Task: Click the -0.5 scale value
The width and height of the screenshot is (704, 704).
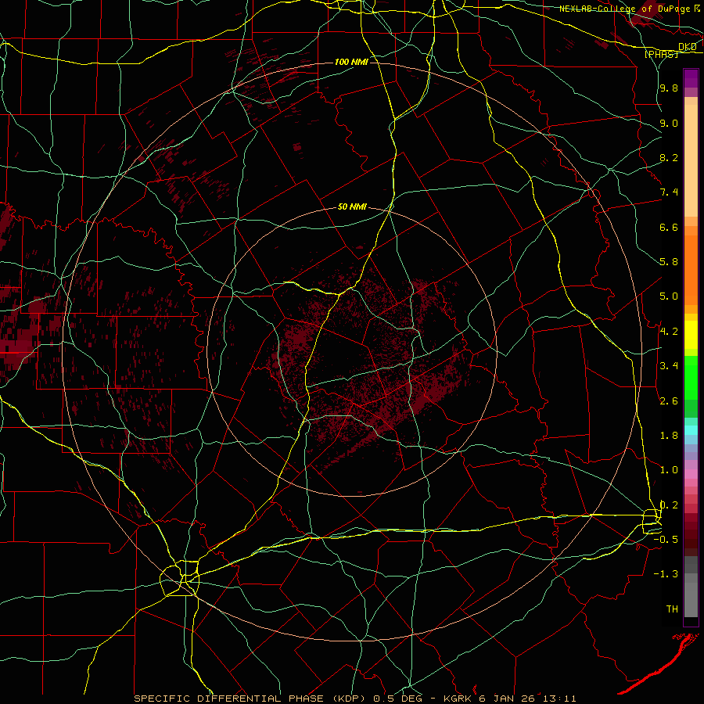Action: tap(666, 540)
